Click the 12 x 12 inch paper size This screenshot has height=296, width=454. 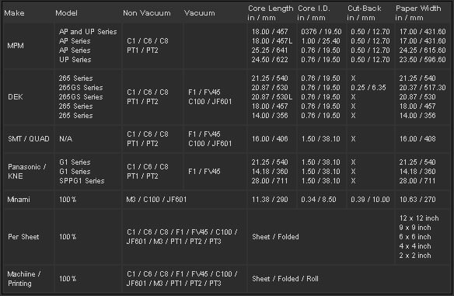click(x=419, y=218)
